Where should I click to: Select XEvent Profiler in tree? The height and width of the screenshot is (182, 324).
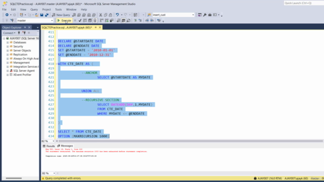pos(22,75)
